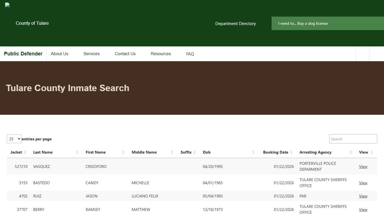
Task: Click the First Name column sort icon
Action: pyautogui.click(x=123, y=152)
